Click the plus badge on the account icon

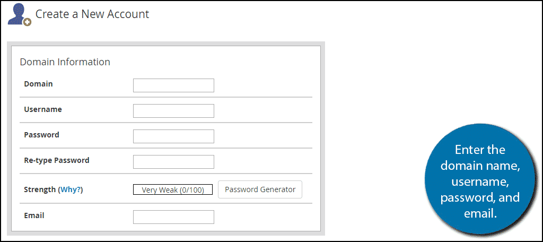pos(27,22)
